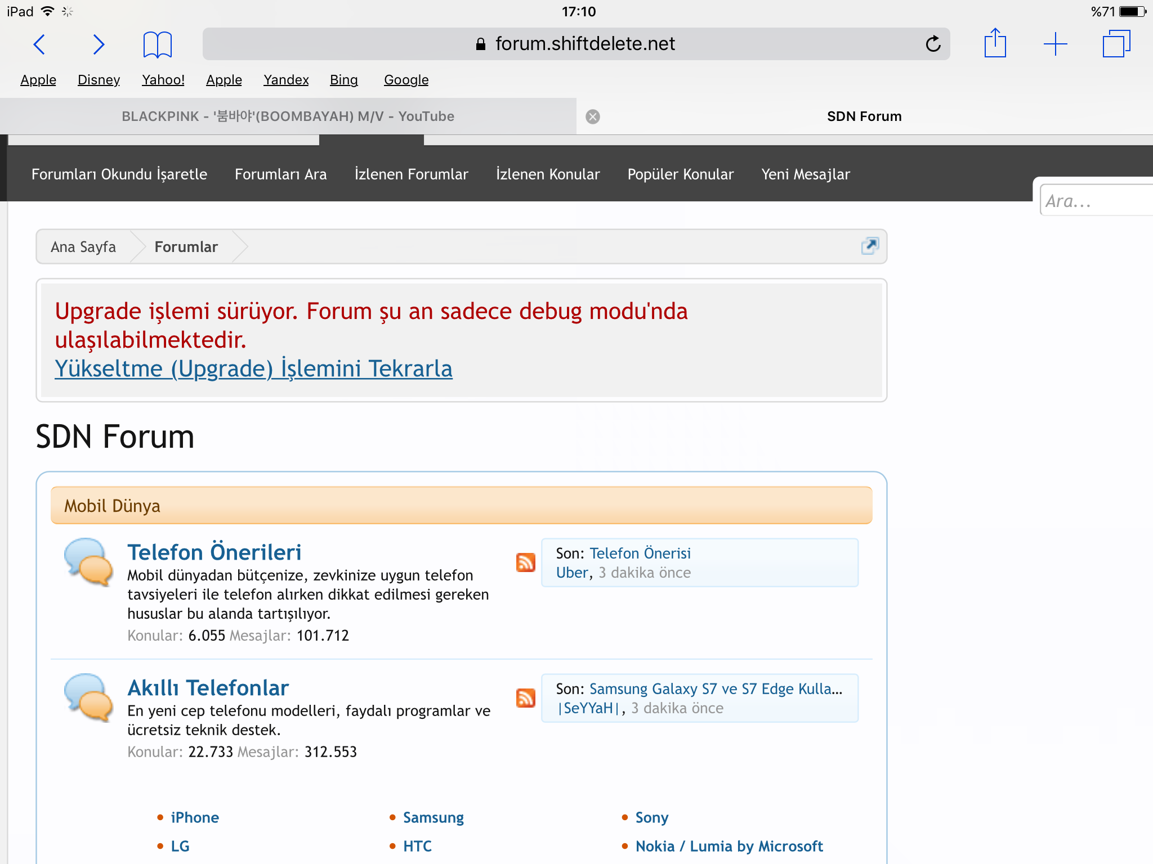This screenshot has width=1153, height=864.
Task: Add a new tab with plus icon
Action: click(1055, 44)
